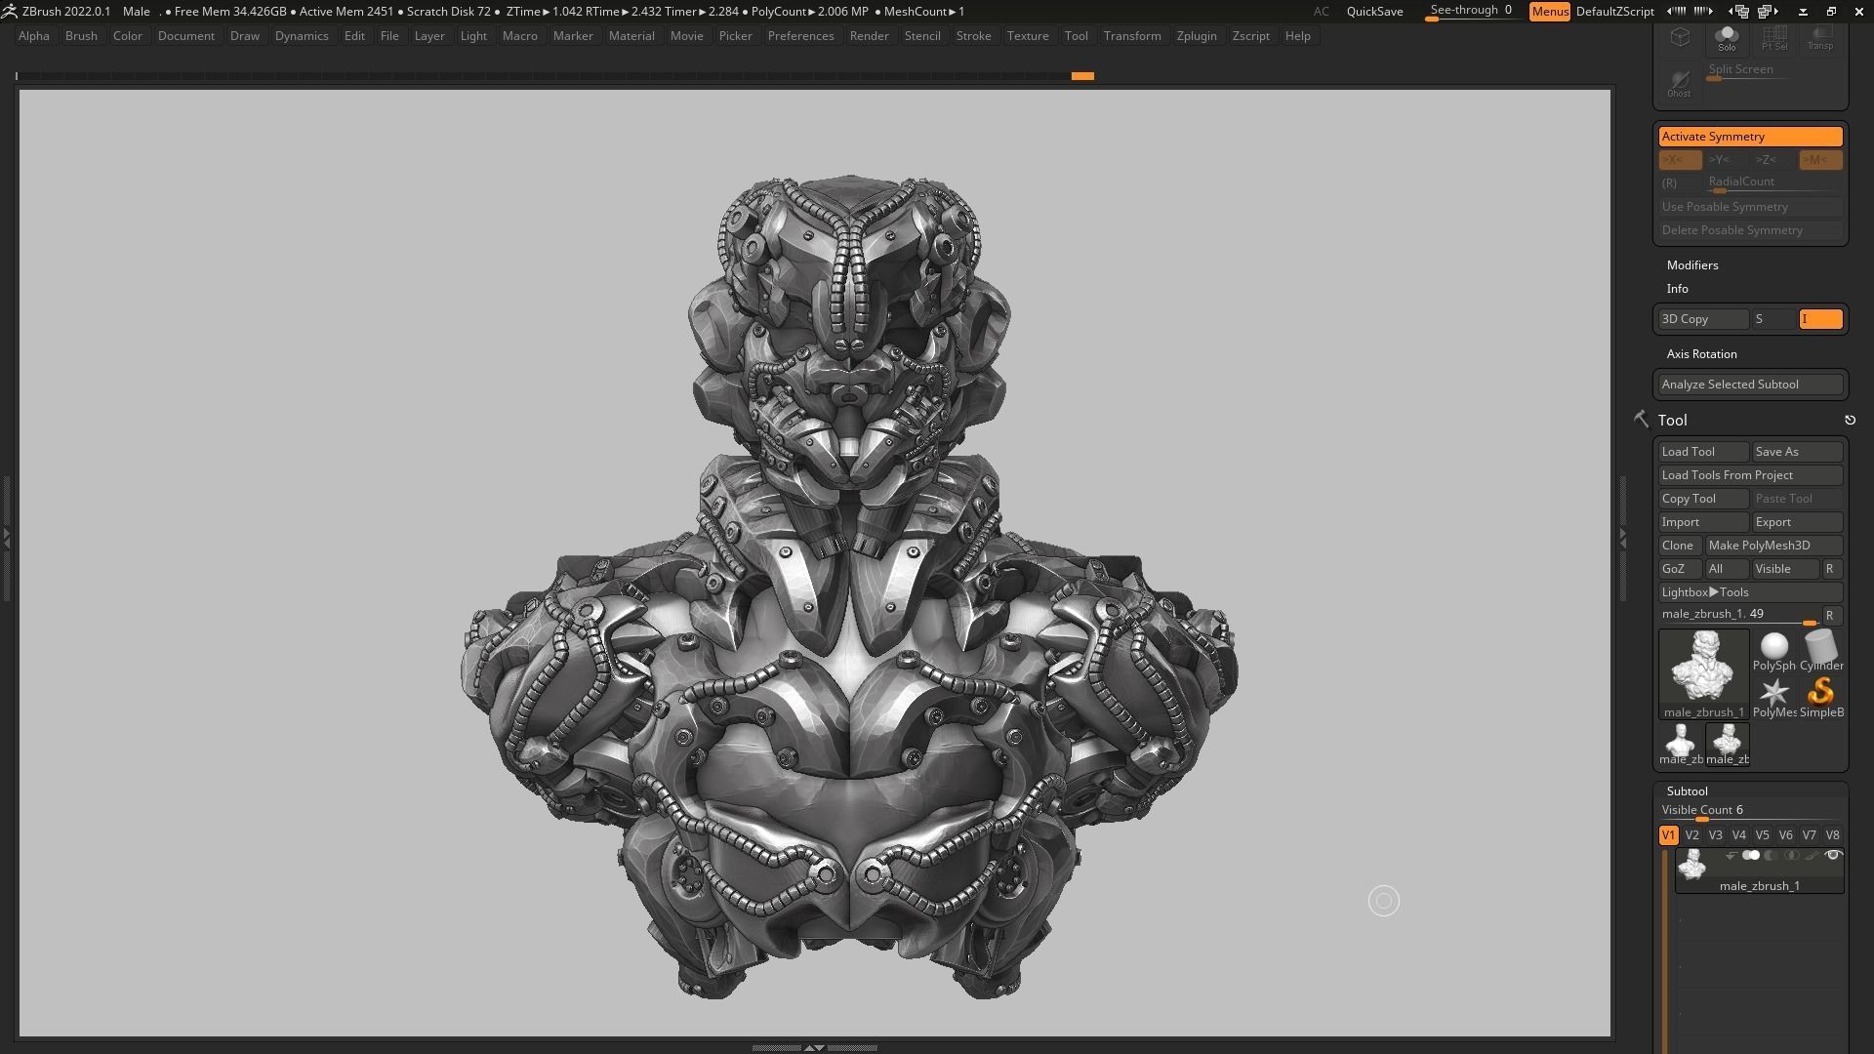1874x1054 pixels.
Task: Expand the Axis Rotation section
Action: (1701, 354)
